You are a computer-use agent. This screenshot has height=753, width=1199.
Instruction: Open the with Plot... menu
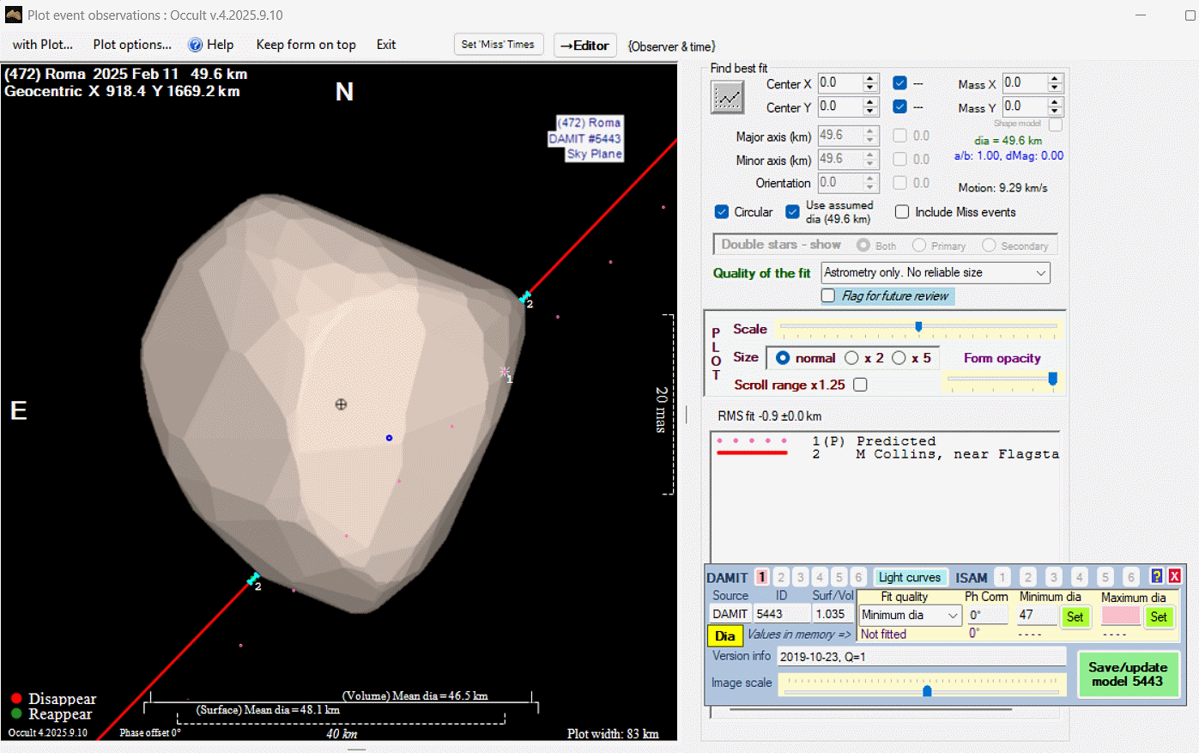point(42,45)
